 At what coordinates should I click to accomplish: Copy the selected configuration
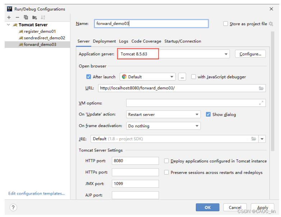pos(26,17)
